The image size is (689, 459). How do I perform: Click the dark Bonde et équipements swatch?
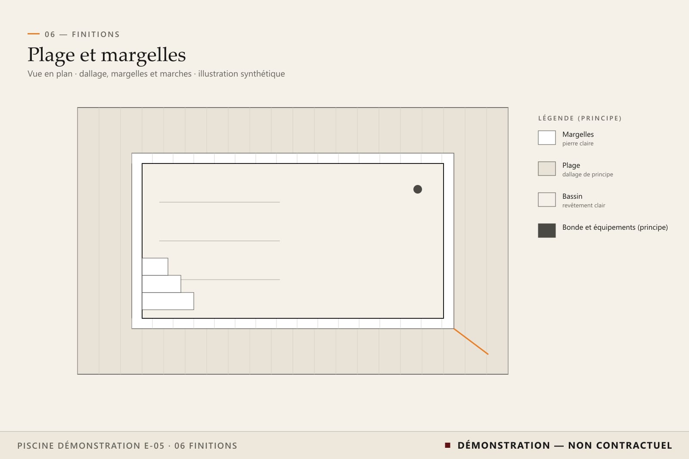pos(547,231)
